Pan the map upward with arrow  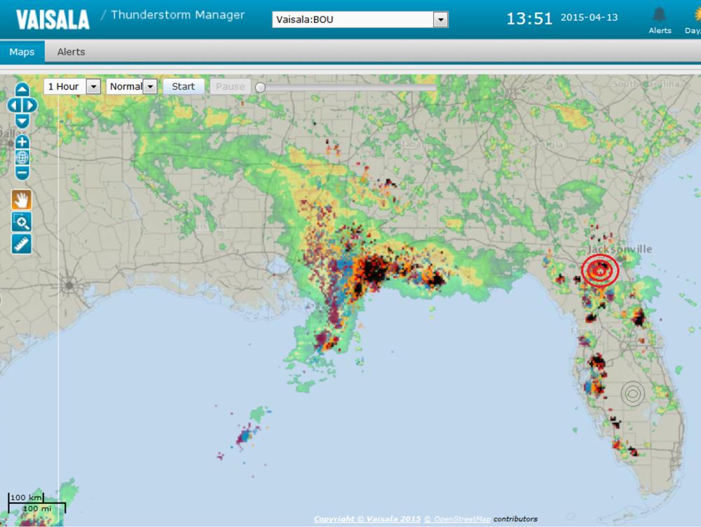pyautogui.click(x=22, y=90)
